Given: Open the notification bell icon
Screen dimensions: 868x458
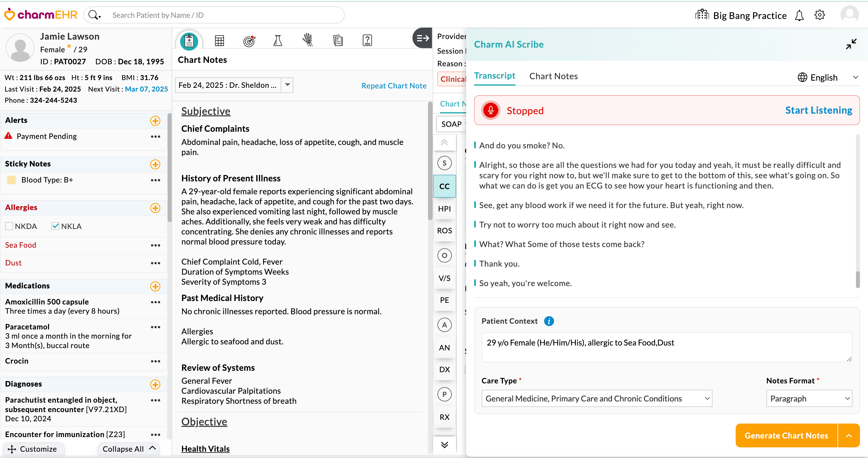Looking at the screenshot, I should (x=799, y=15).
